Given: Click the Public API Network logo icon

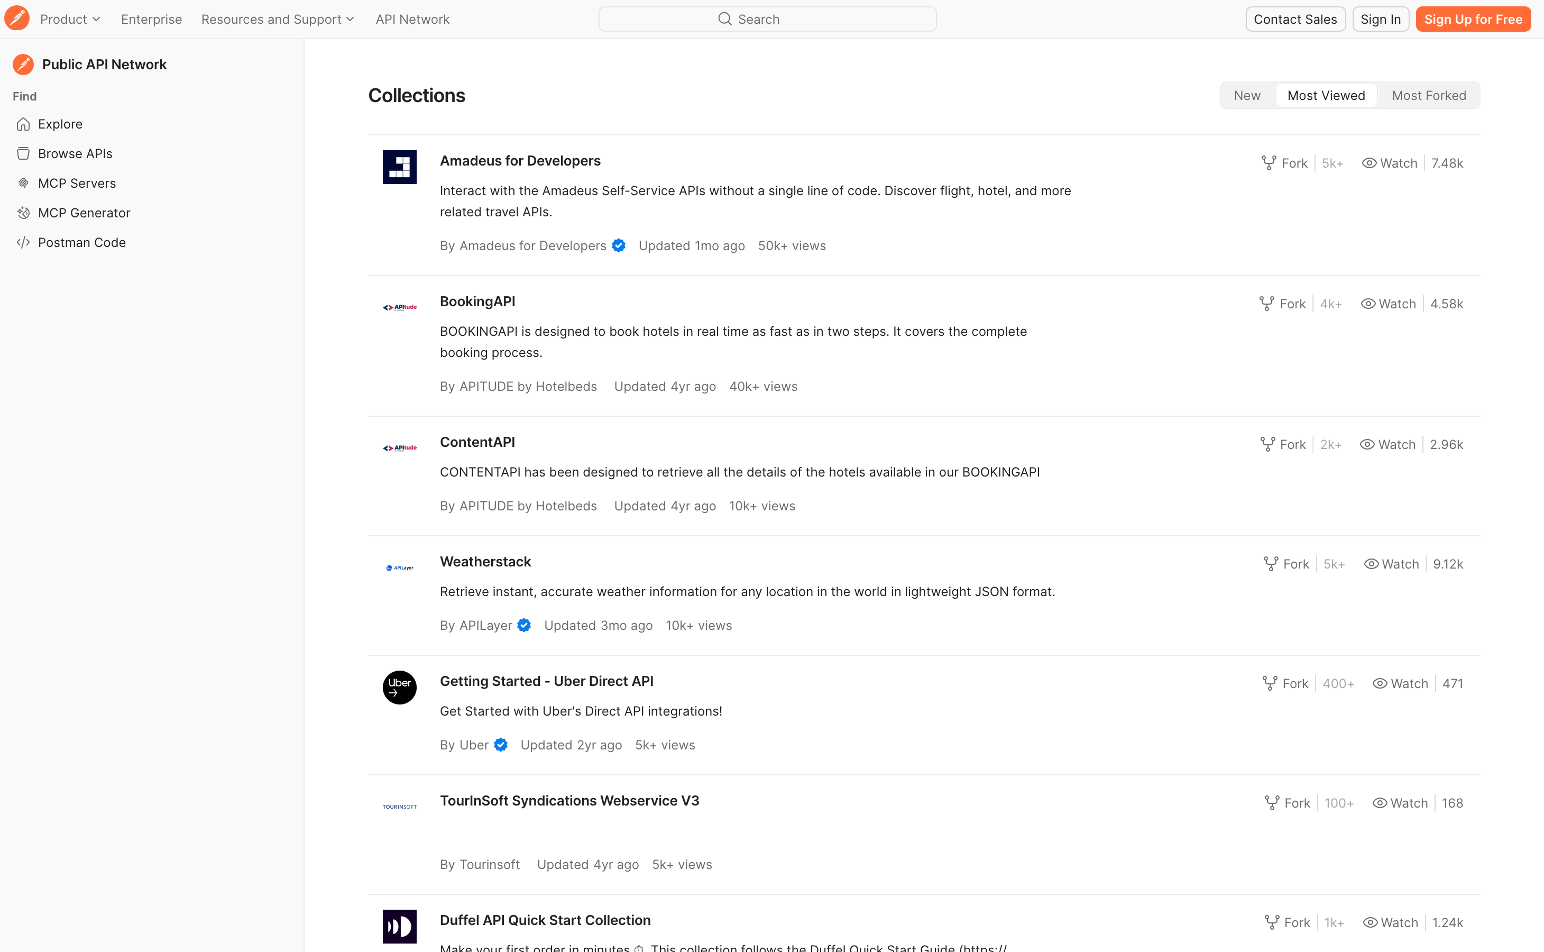Looking at the screenshot, I should tap(23, 64).
